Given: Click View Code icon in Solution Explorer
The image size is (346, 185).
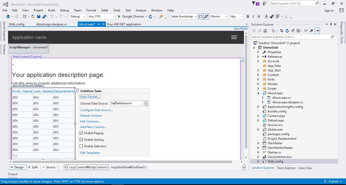Looking at the screenshot, I should tap(306, 31).
